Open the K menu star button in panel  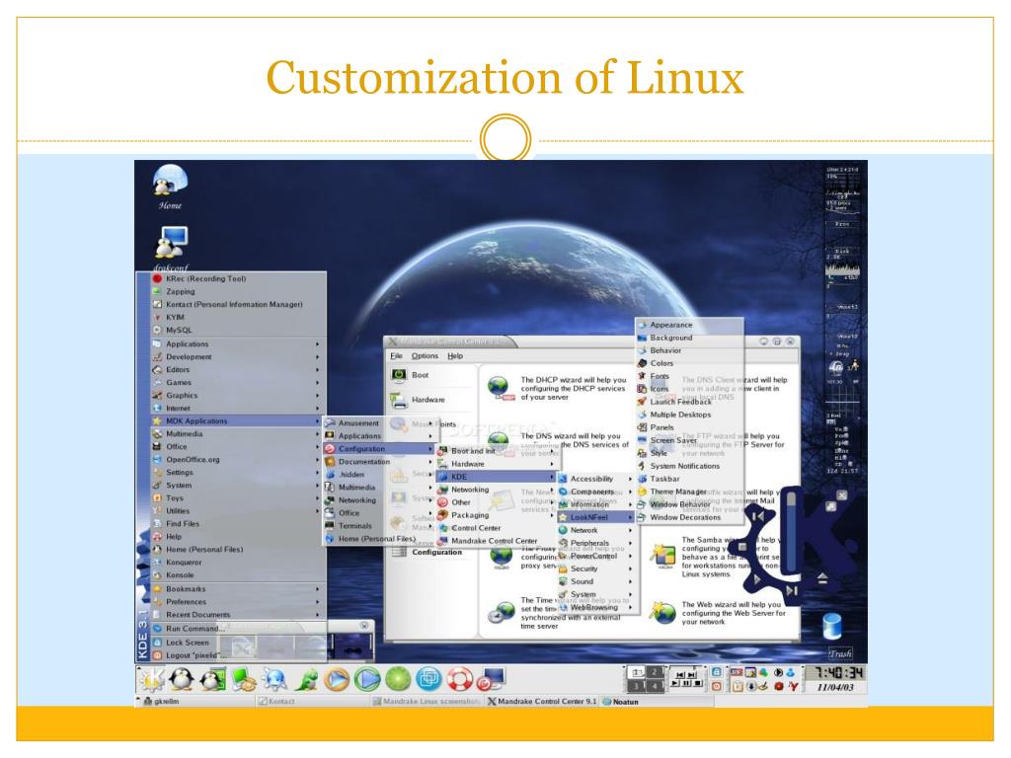coord(152,679)
